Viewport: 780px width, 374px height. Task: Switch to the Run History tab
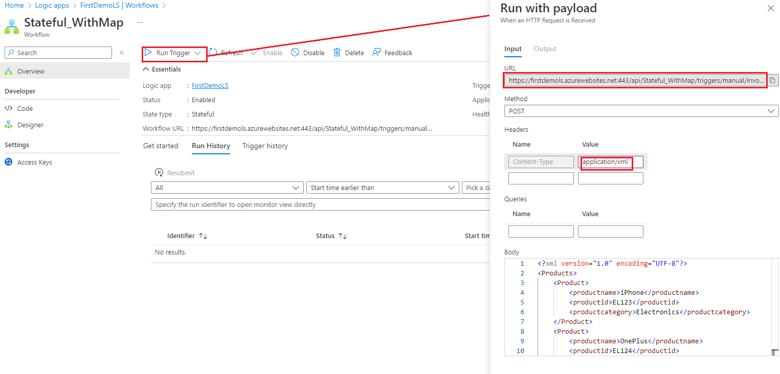(x=211, y=146)
